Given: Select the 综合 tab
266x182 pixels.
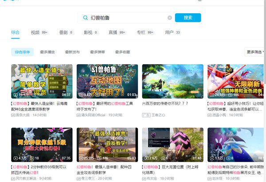Looking at the screenshot, I should pyautogui.click(x=16, y=32).
